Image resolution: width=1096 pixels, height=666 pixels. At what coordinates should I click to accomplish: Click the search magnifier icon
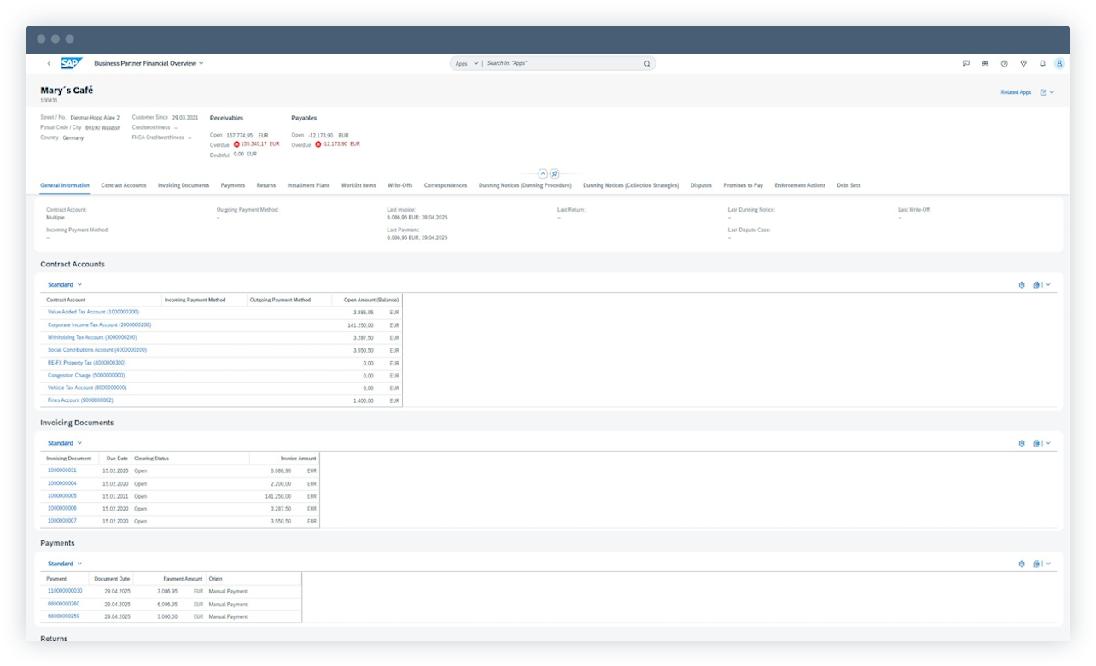pos(646,63)
